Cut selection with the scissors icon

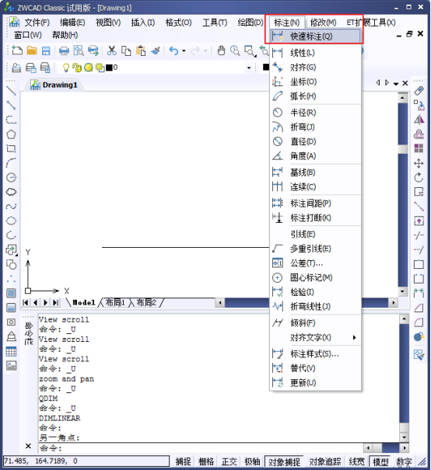(x=112, y=50)
